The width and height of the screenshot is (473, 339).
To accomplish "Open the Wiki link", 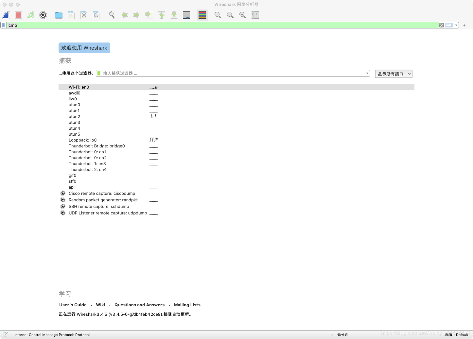I will click(x=100, y=305).
